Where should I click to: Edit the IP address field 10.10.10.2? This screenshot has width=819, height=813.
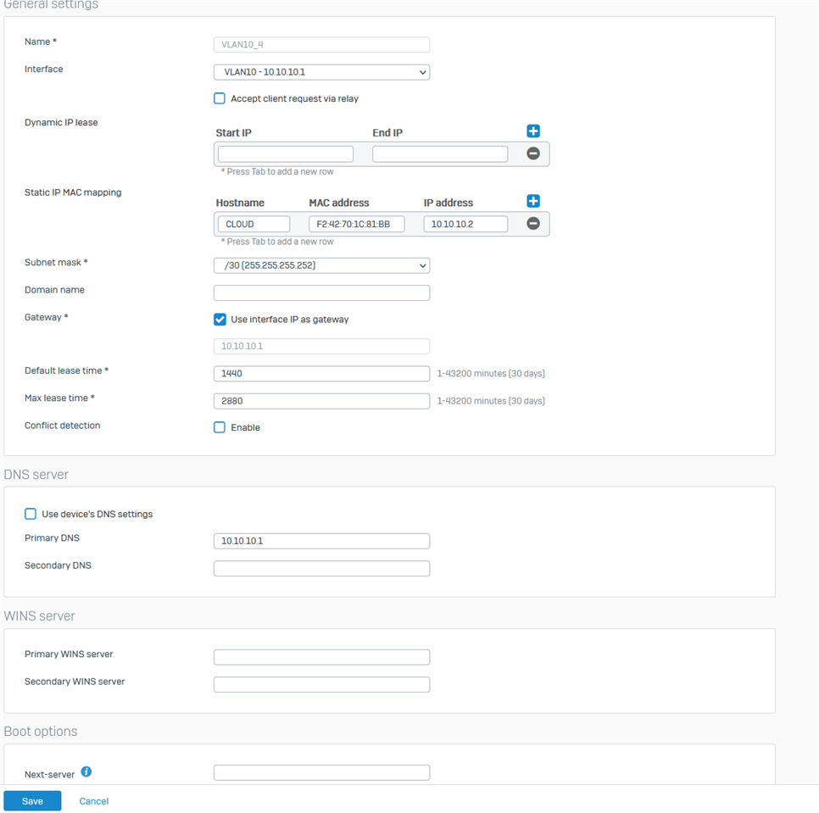click(465, 224)
